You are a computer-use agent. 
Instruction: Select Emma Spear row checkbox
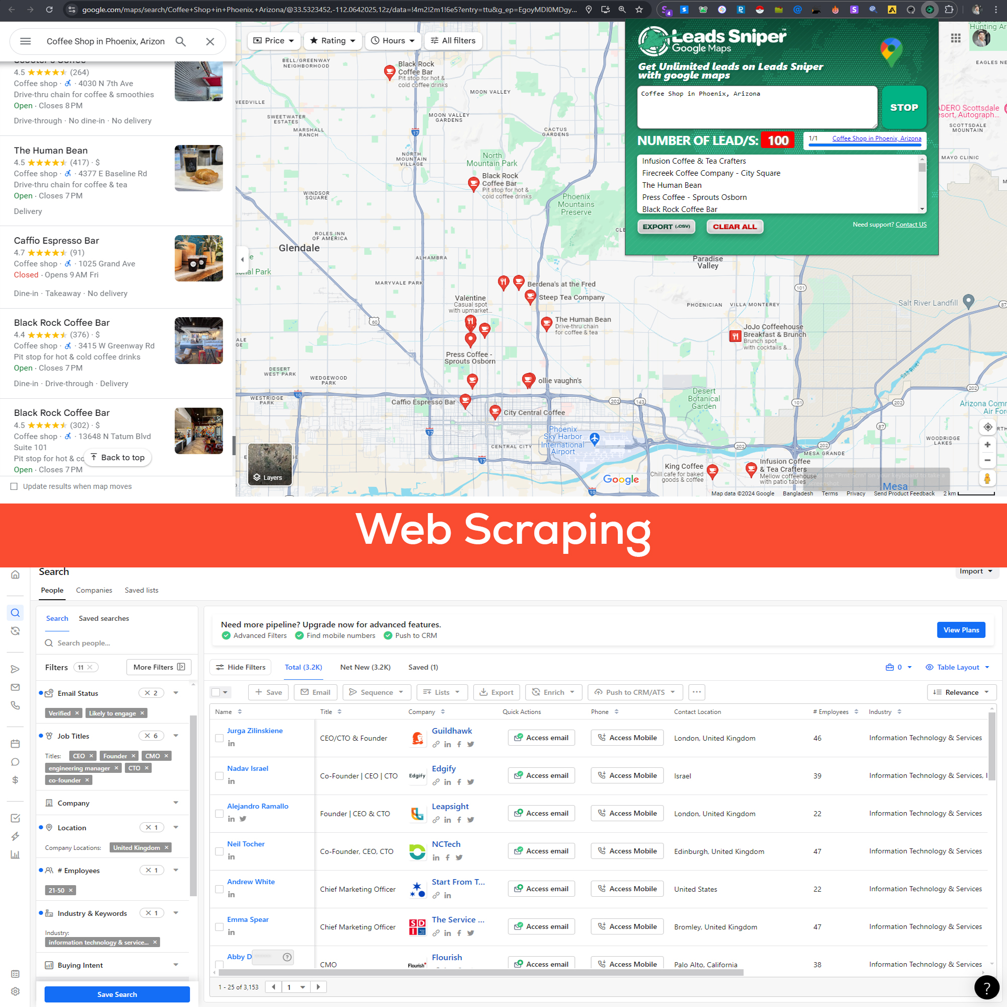[x=219, y=927]
